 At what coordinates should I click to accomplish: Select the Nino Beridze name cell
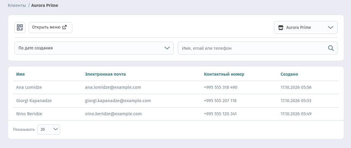tap(29, 114)
